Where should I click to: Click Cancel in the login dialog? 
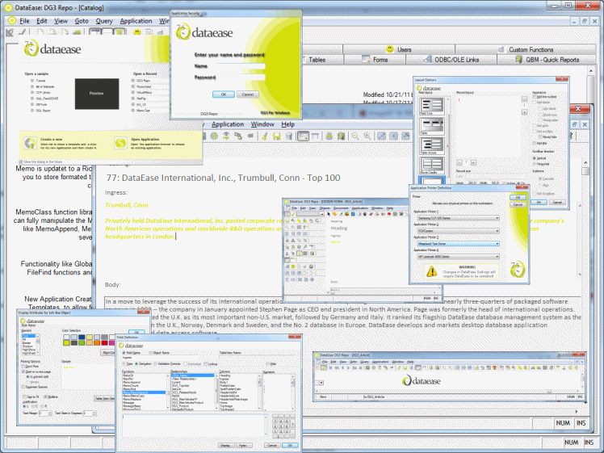coord(248,94)
